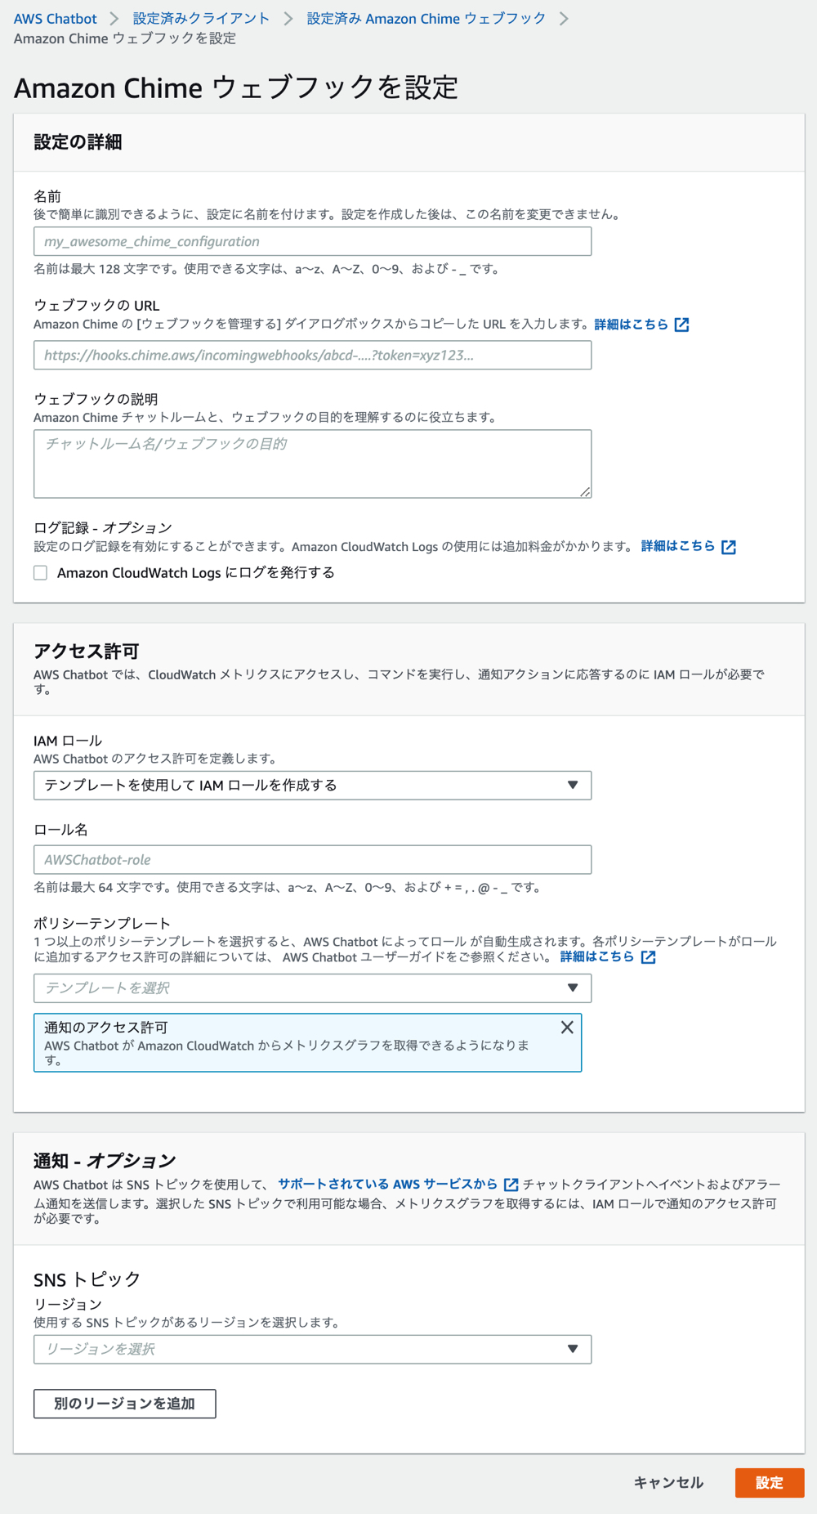This screenshot has width=817, height=1514.
Task: Click external link icon beside webhook URL help
Action: click(681, 325)
